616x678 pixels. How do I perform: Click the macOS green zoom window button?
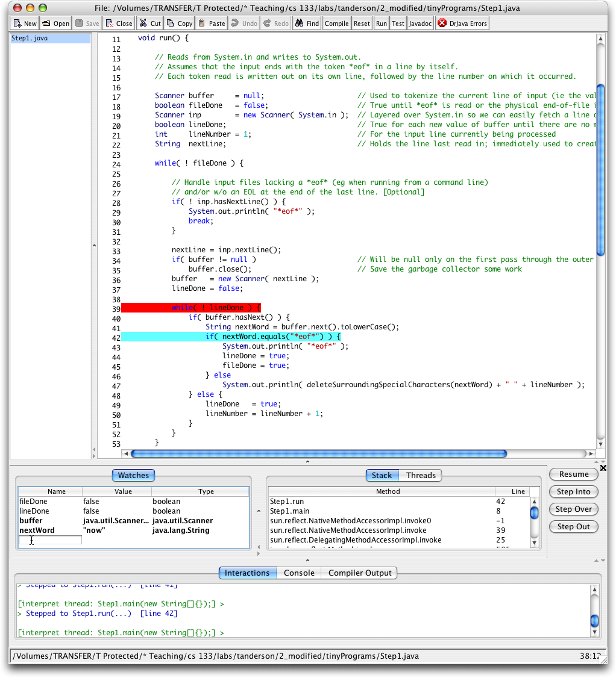tap(42, 8)
